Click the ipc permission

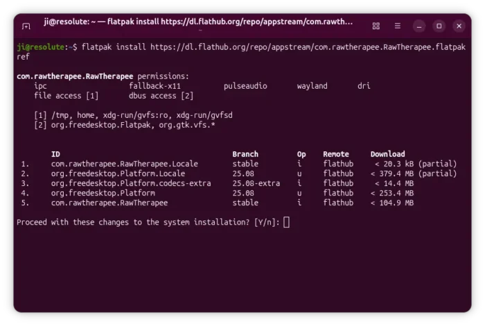[x=40, y=86]
